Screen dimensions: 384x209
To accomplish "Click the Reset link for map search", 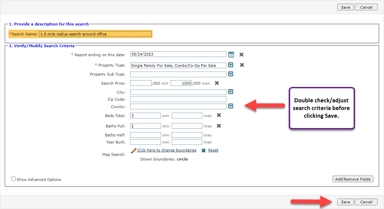I will [213, 150].
